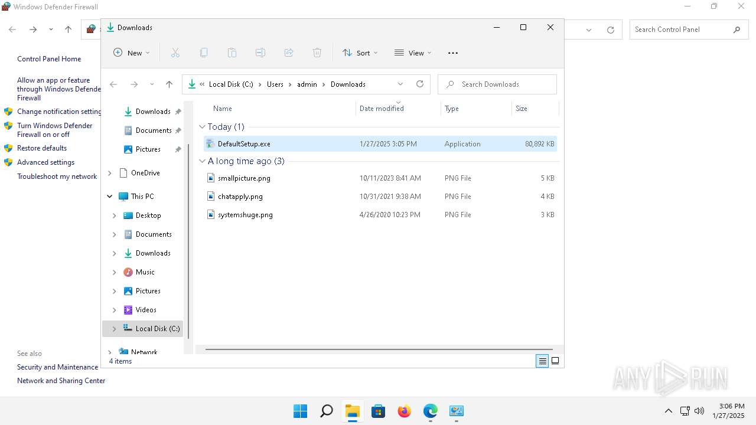The height and width of the screenshot is (425, 756).
Task: Click the horizontal scrollbar in file list
Action: tap(379, 349)
